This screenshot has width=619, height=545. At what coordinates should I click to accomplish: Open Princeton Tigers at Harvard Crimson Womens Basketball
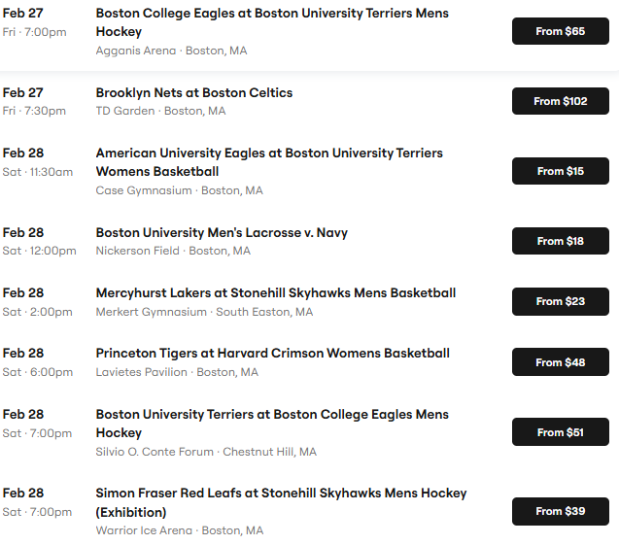(272, 353)
